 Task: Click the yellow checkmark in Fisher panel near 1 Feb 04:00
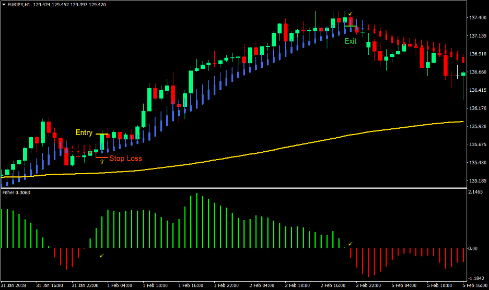click(102, 256)
